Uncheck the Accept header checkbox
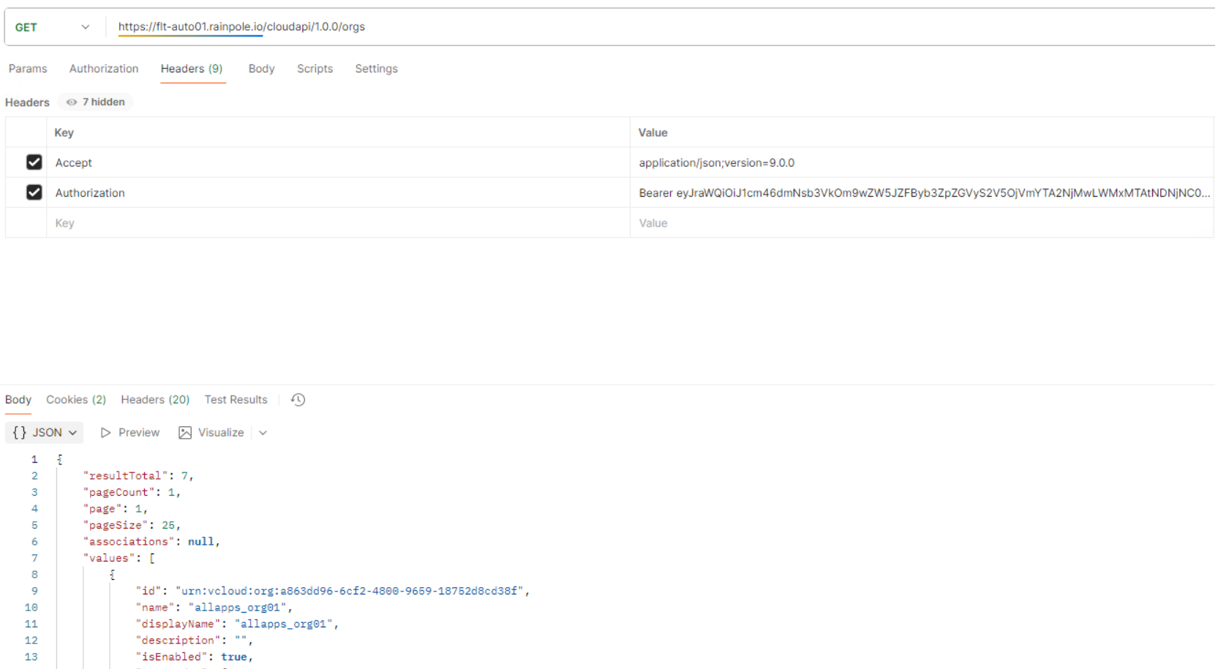This screenshot has width=1215, height=669. pyautogui.click(x=34, y=162)
